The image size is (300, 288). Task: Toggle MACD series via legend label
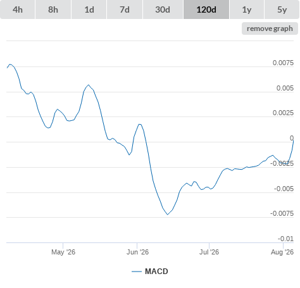point(156,272)
